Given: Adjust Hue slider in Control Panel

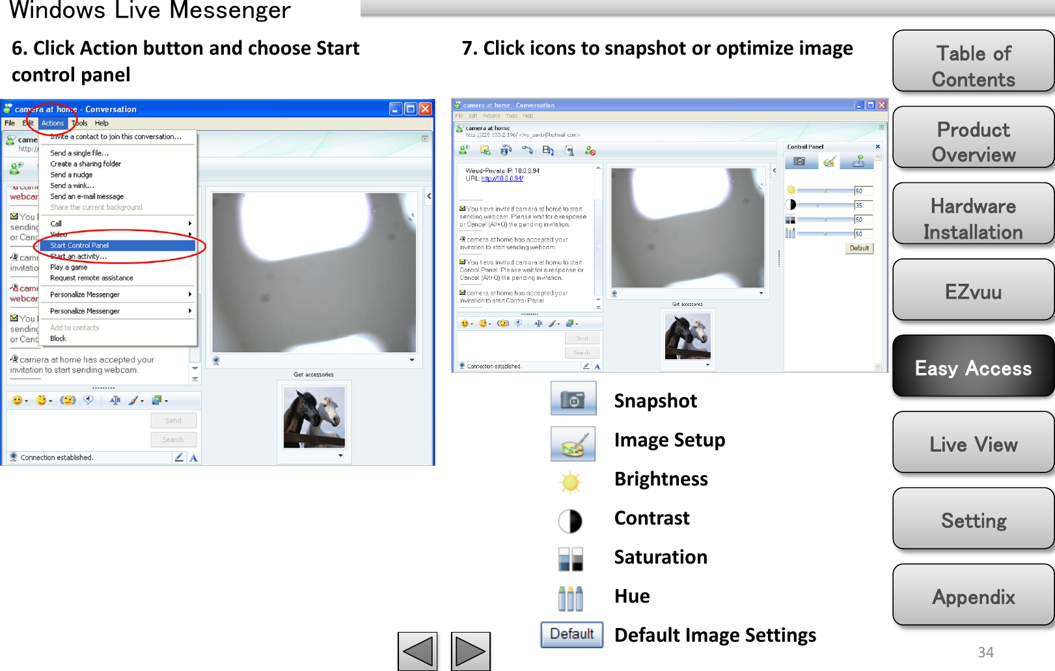Looking at the screenshot, I should (825, 234).
